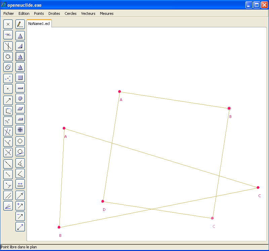Select the blue vector from point tool

point(20,227)
